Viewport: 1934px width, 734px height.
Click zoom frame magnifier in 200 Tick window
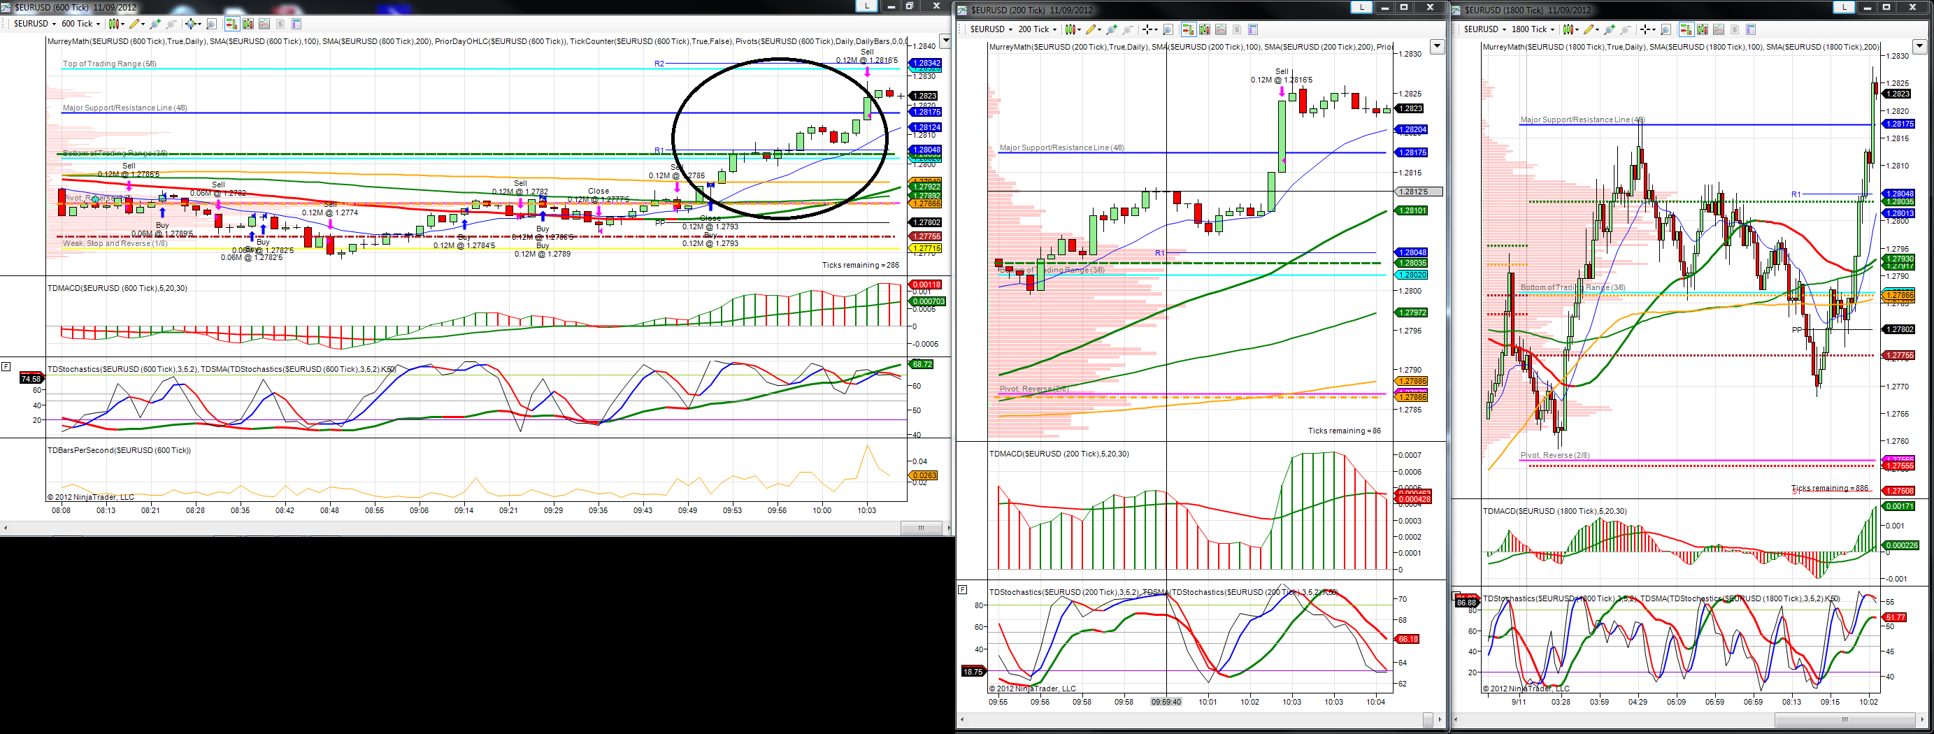(1168, 29)
